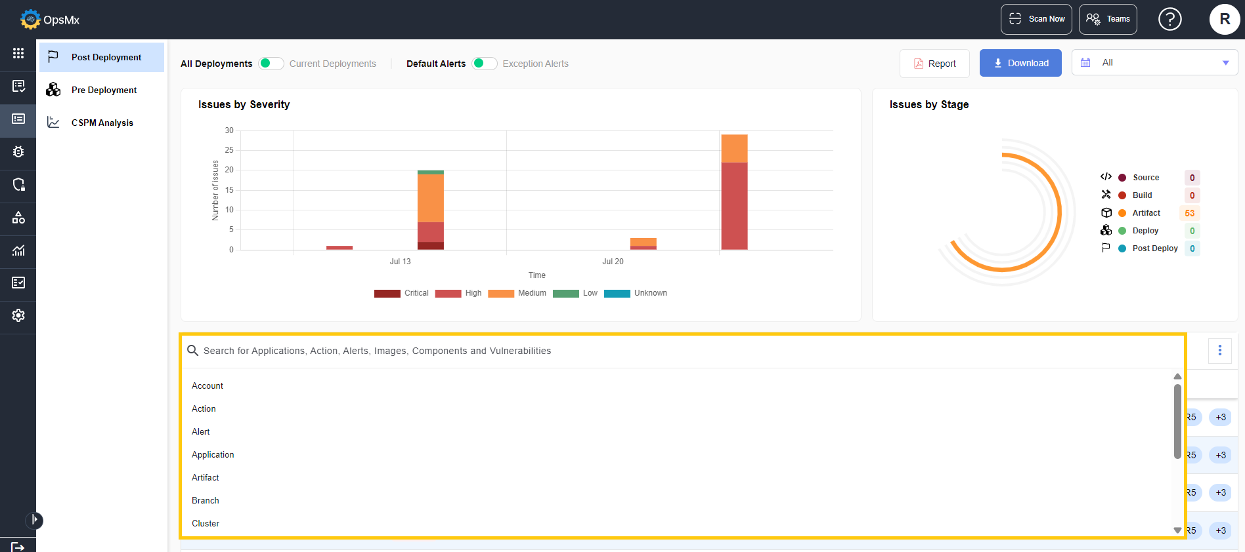Open the three-dot options menu
Viewport: 1245px width, 552px height.
tap(1219, 351)
